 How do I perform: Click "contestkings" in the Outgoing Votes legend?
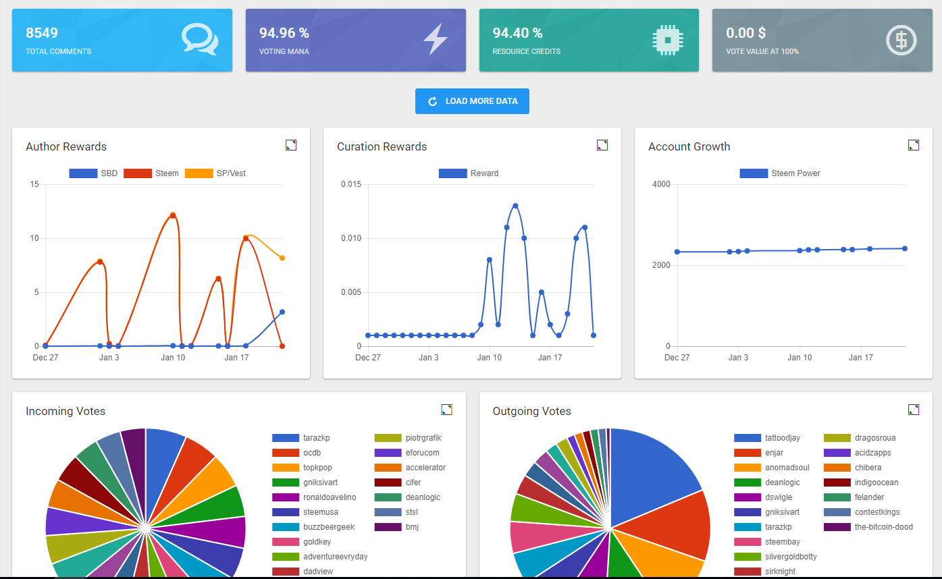[x=877, y=512]
